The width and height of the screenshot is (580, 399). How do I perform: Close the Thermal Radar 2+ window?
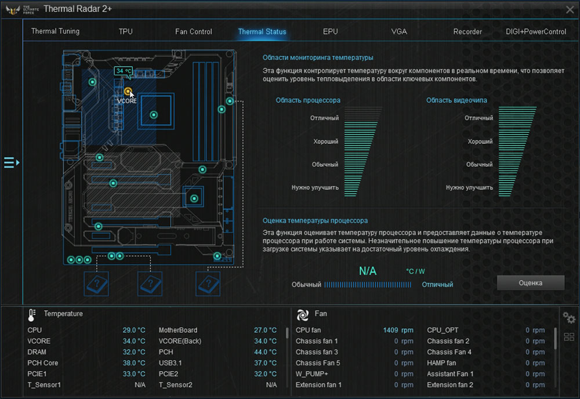click(x=570, y=10)
